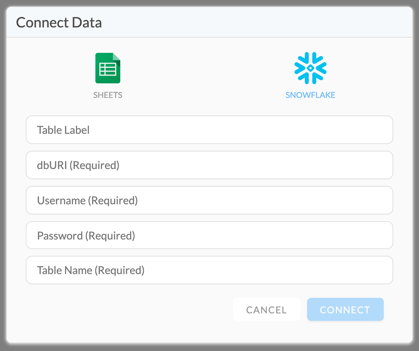The width and height of the screenshot is (419, 351).
Task: Click the Table Label placeholder text
Action: [x=63, y=130]
